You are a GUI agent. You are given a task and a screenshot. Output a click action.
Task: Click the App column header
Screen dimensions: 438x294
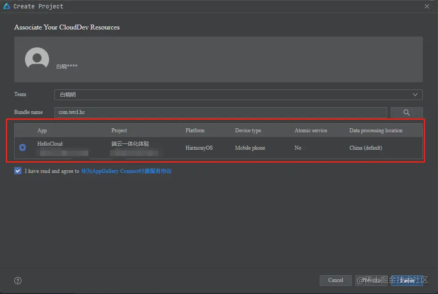(x=42, y=130)
